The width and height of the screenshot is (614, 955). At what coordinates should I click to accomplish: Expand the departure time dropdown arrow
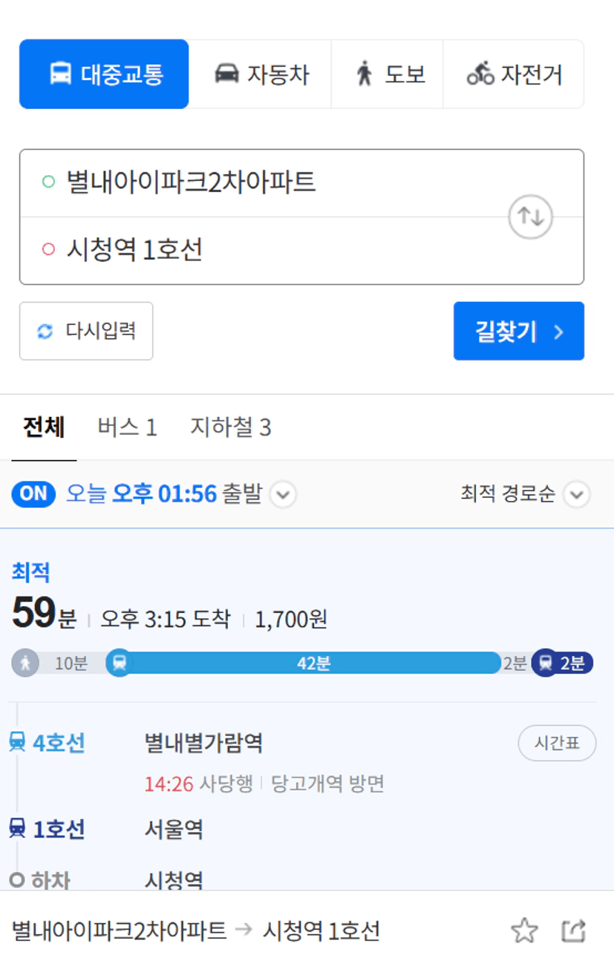pyautogui.click(x=283, y=494)
